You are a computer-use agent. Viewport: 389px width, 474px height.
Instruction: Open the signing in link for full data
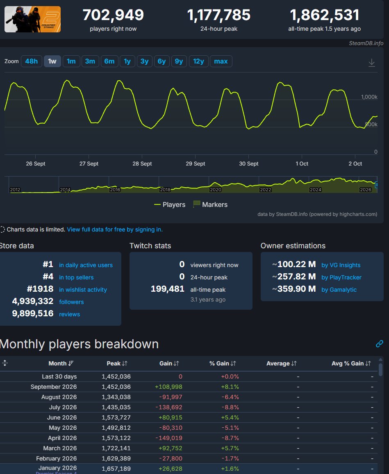tap(115, 229)
